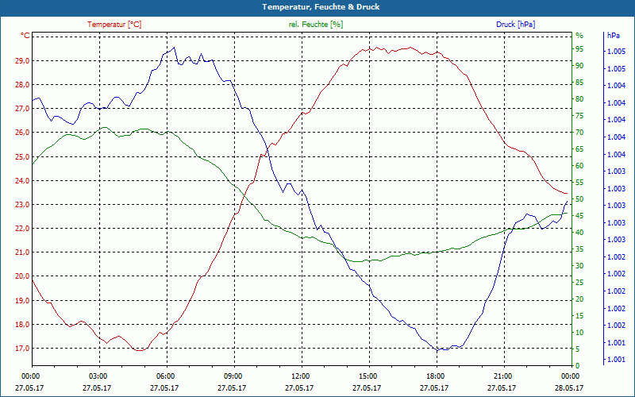Click the 09:00 time axis label
Image resolution: width=635 pixels, height=397 pixels.
click(233, 376)
